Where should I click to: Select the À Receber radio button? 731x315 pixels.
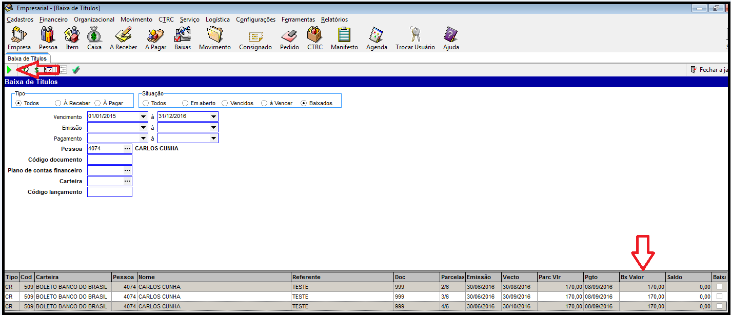[58, 103]
